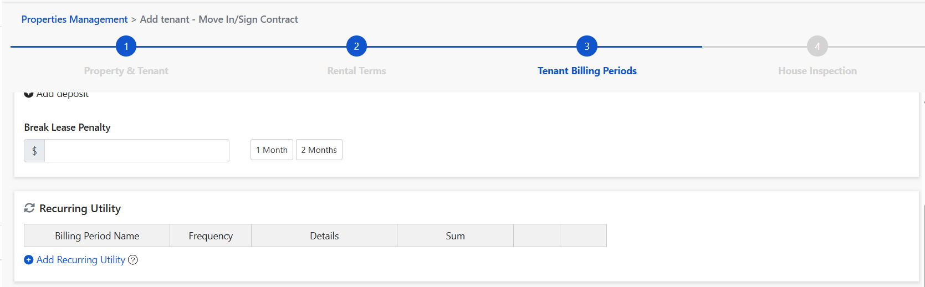Select the Tenant Billing Periods step label

[x=587, y=71]
